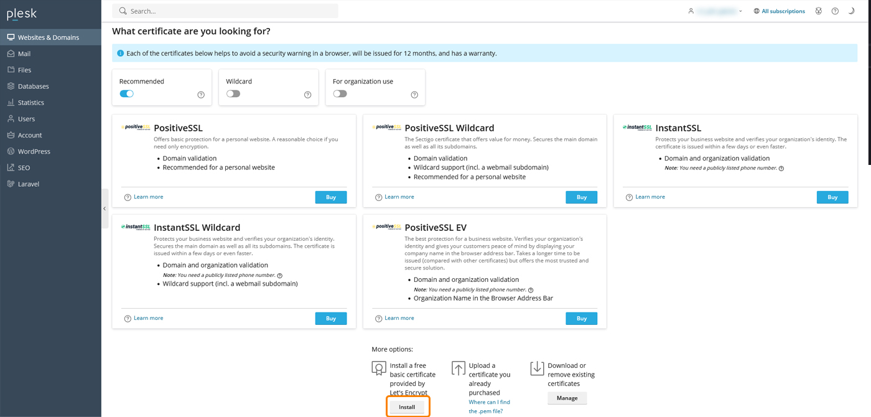Enable the Wildcard filter toggle
This screenshot has height=417, width=871.
click(x=233, y=92)
